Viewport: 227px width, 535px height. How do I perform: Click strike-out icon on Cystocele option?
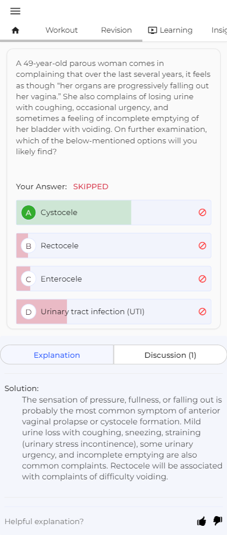pos(202,213)
